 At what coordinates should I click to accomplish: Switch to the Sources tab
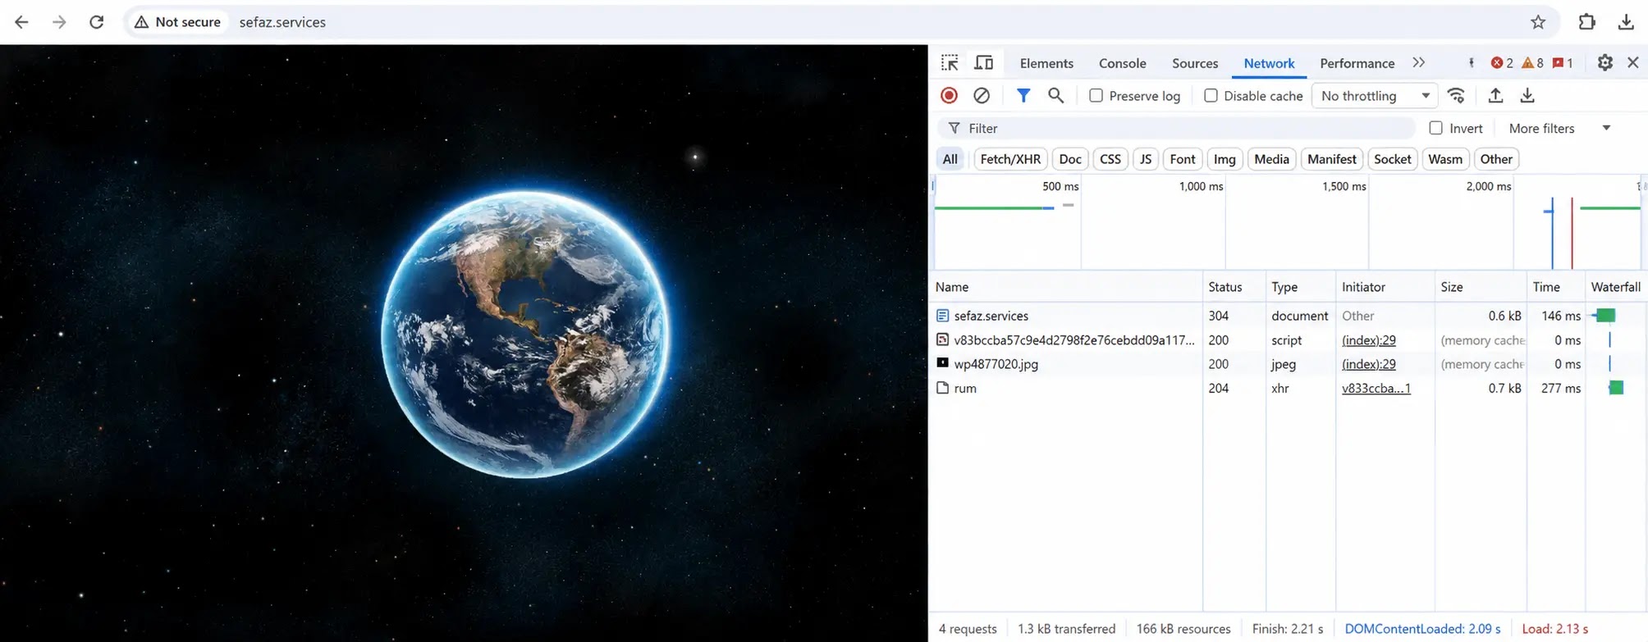tap(1195, 63)
